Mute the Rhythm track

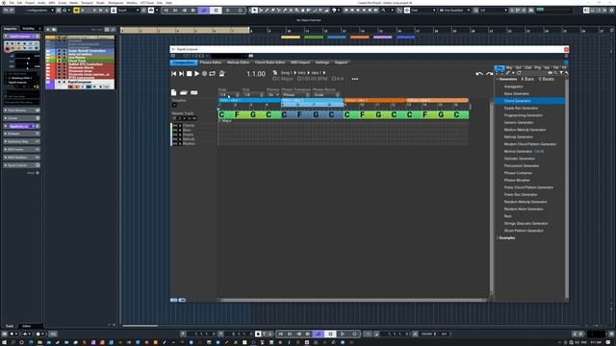(x=175, y=143)
